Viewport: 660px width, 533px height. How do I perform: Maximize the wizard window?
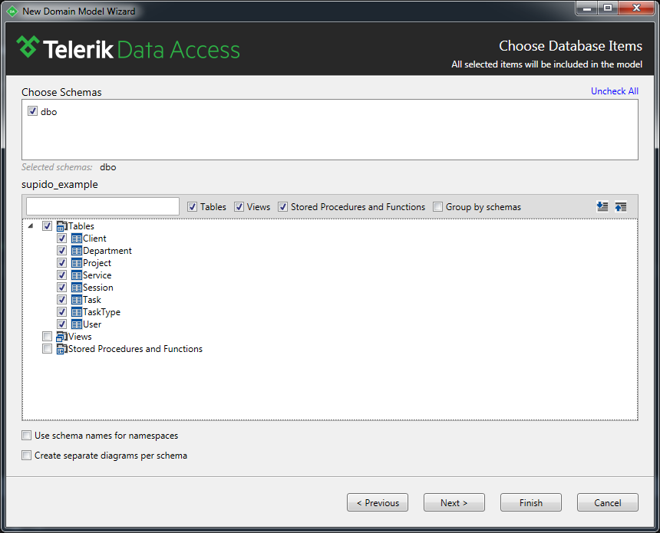click(607, 8)
